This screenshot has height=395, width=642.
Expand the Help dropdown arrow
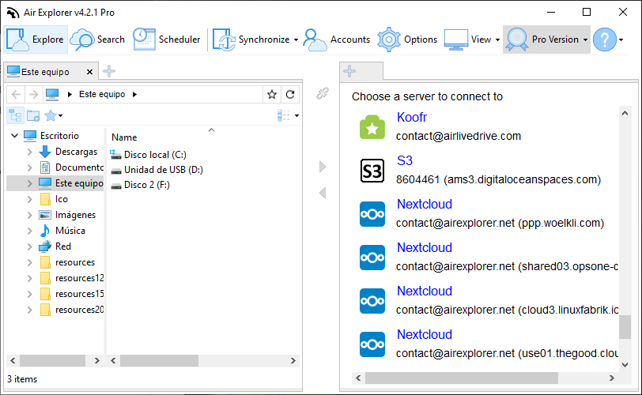(x=621, y=39)
